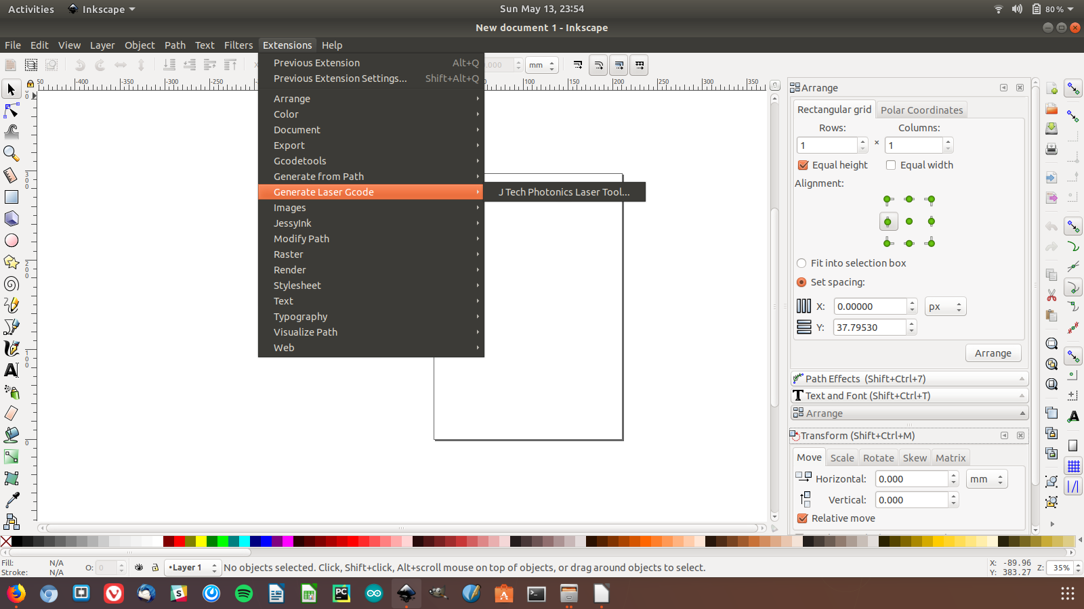Show applications grid button

[x=1068, y=593]
